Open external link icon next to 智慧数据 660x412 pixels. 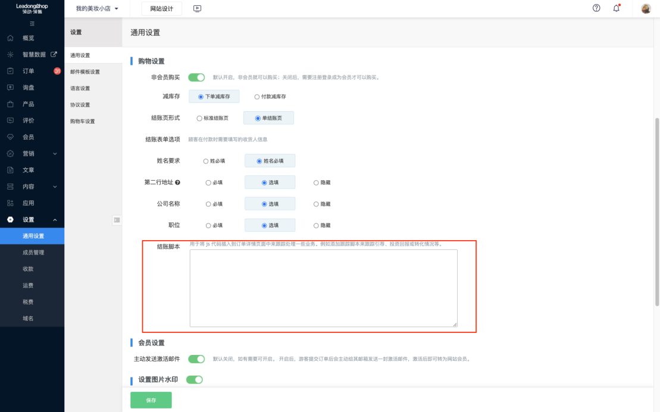pyautogui.click(x=54, y=55)
